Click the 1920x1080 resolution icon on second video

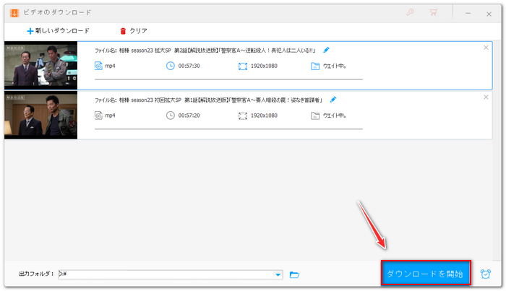pyautogui.click(x=243, y=115)
